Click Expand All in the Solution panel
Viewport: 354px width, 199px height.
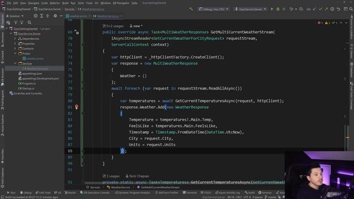coord(41,16)
